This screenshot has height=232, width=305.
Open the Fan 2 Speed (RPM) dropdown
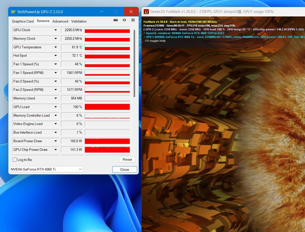[56, 90]
